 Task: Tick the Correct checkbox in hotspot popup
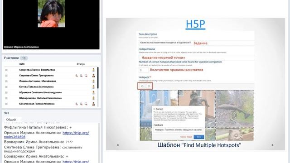154,109
